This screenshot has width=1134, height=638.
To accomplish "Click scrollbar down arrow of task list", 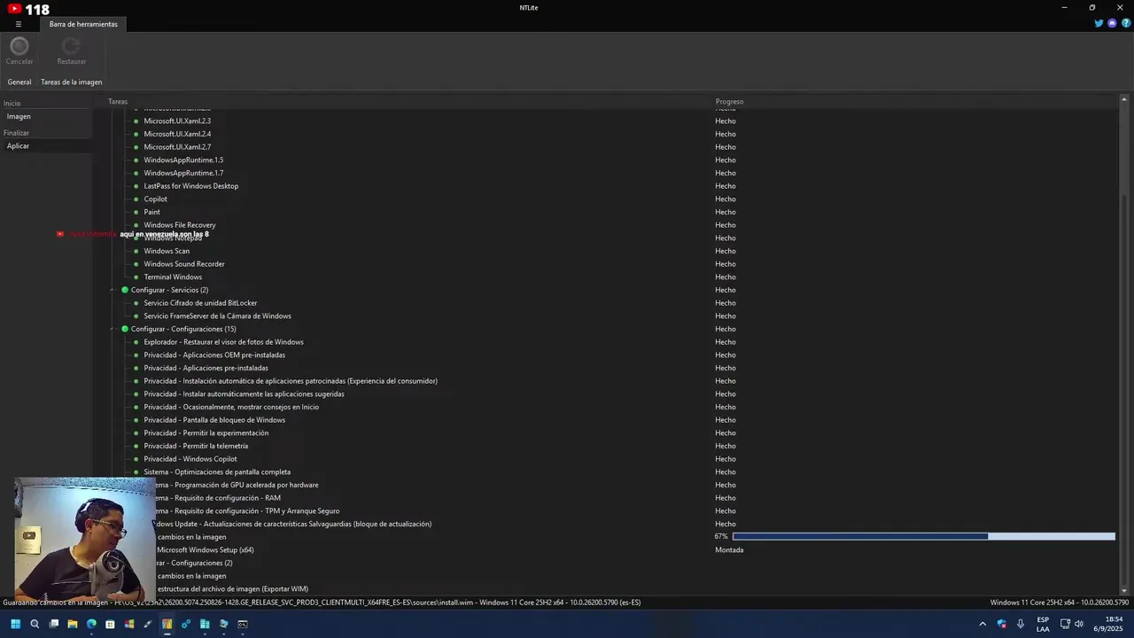I will [1124, 591].
